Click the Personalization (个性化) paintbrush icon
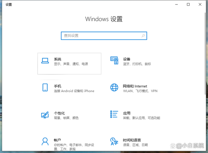208x153 pixels. [45, 115]
